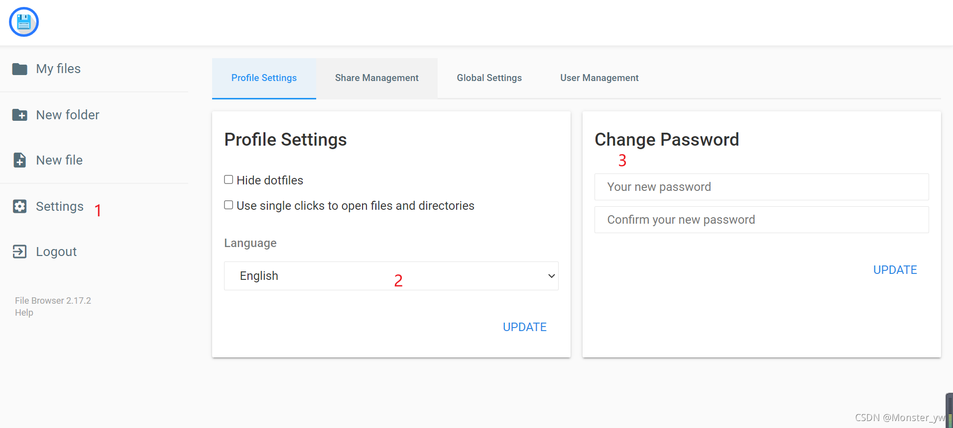The width and height of the screenshot is (953, 428).
Task: Check Use single clicks to open files
Action: 229,205
